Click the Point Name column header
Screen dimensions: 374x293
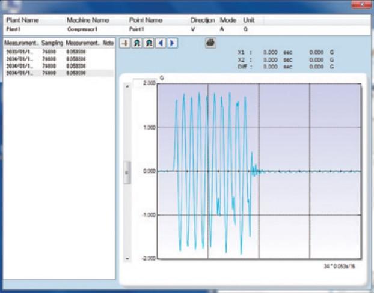click(146, 20)
